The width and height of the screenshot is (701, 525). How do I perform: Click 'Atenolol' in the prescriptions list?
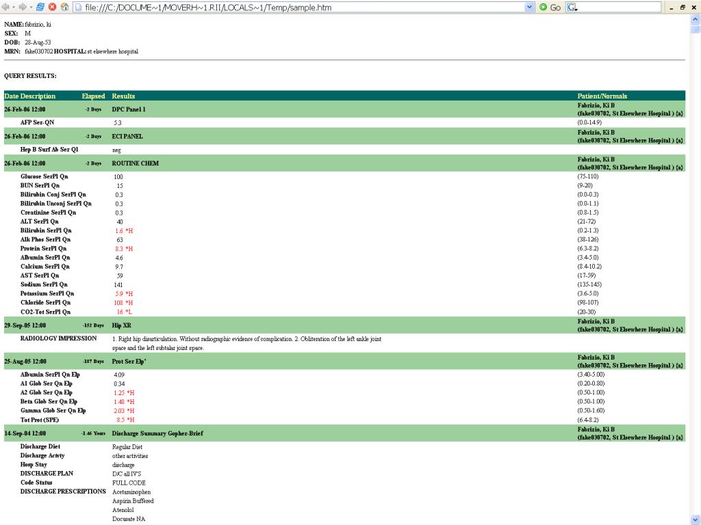click(x=123, y=510)
